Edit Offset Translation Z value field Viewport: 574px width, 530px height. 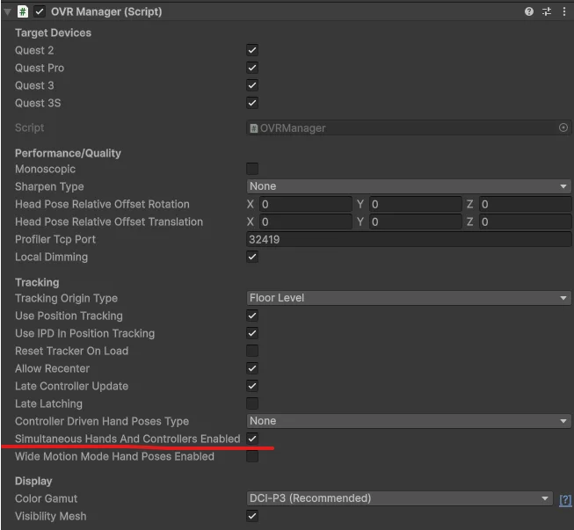526,221
